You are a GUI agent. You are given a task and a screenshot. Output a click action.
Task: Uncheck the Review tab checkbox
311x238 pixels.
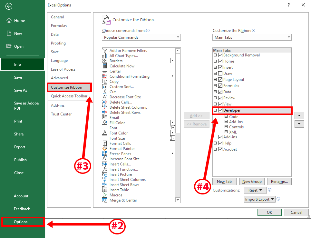220,98
